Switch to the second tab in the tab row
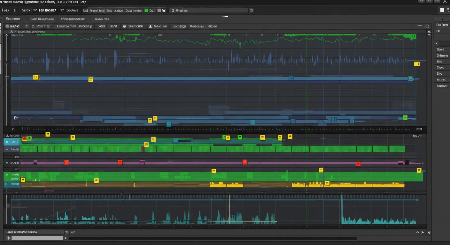 pos(42,19)
